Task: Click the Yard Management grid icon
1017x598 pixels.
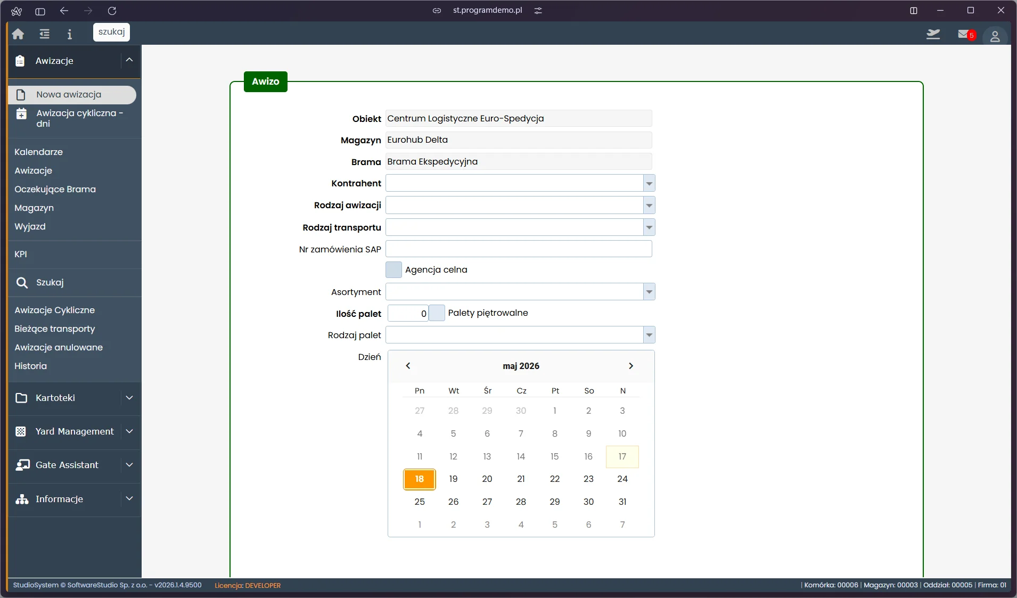Action: (21, 431)
